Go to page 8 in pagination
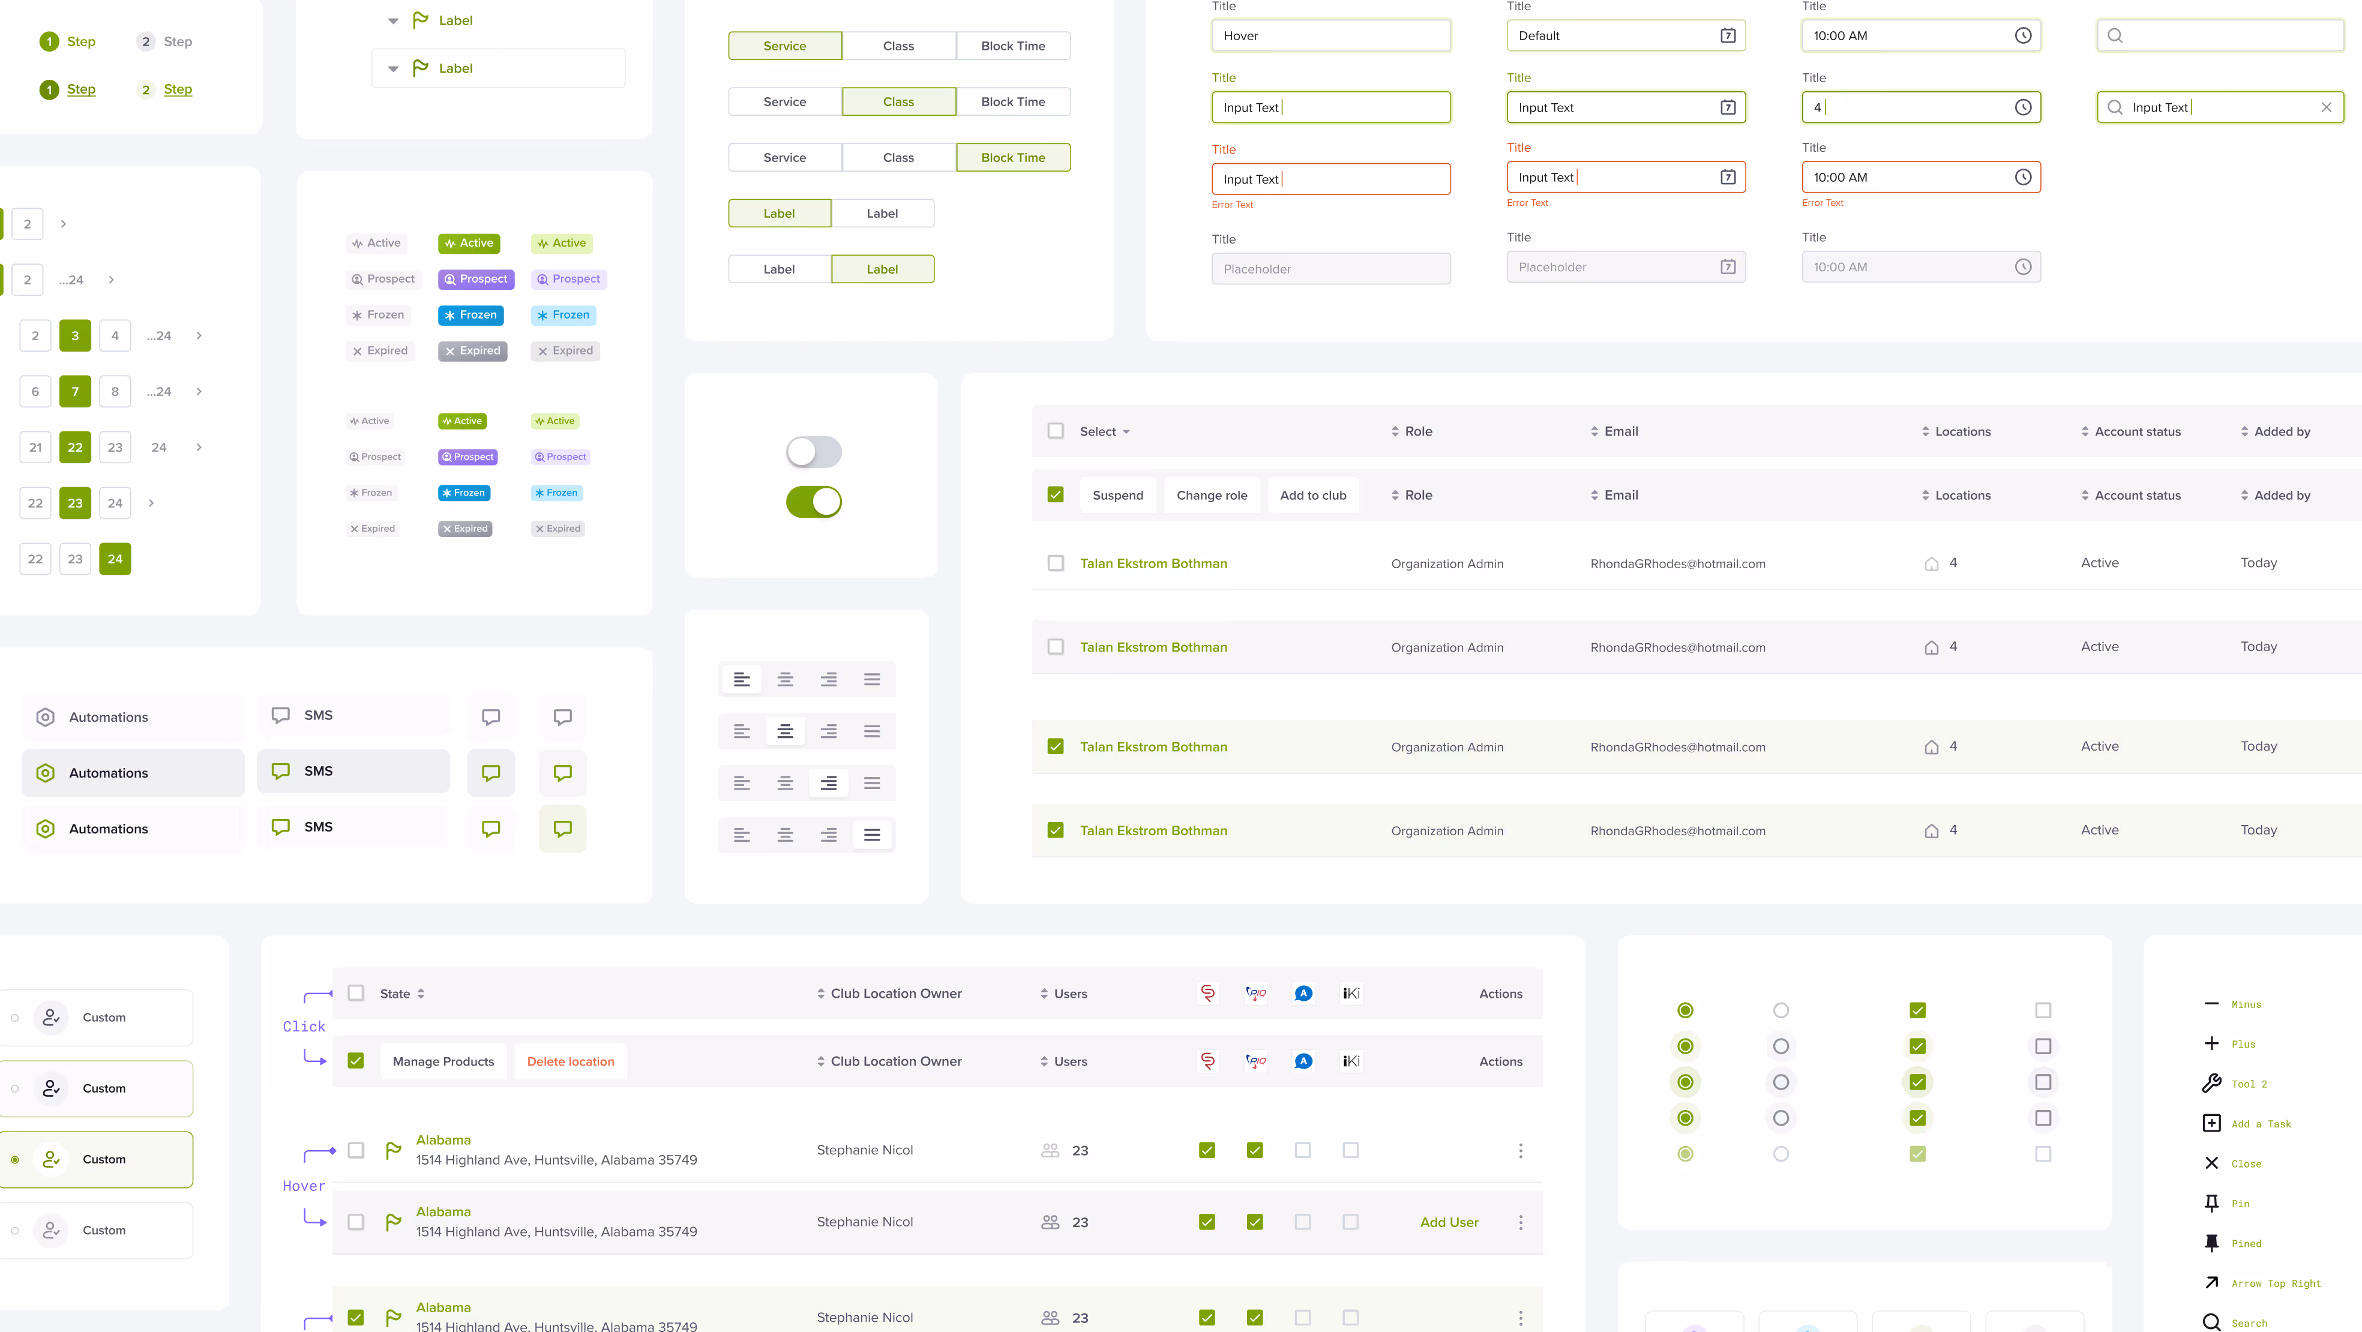The height and width of the screenshot is (1332, 2362). coord(115,391)
